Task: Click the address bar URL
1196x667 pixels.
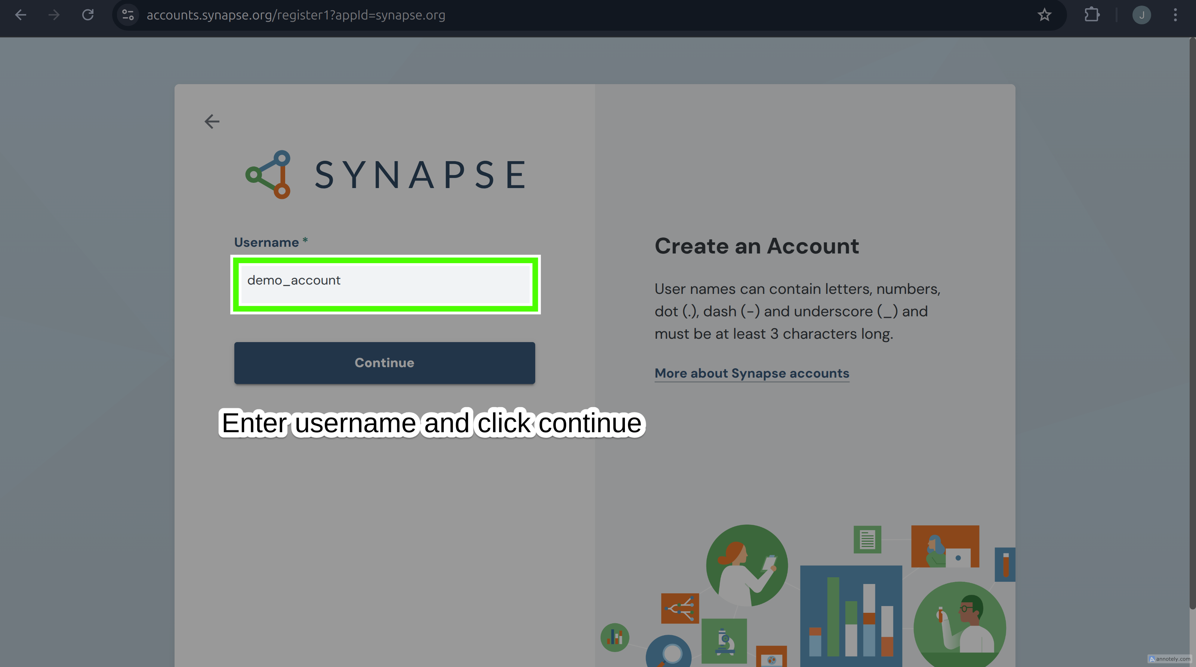Action: [296, 15]
